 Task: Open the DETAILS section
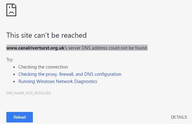(x=179, y=117)
